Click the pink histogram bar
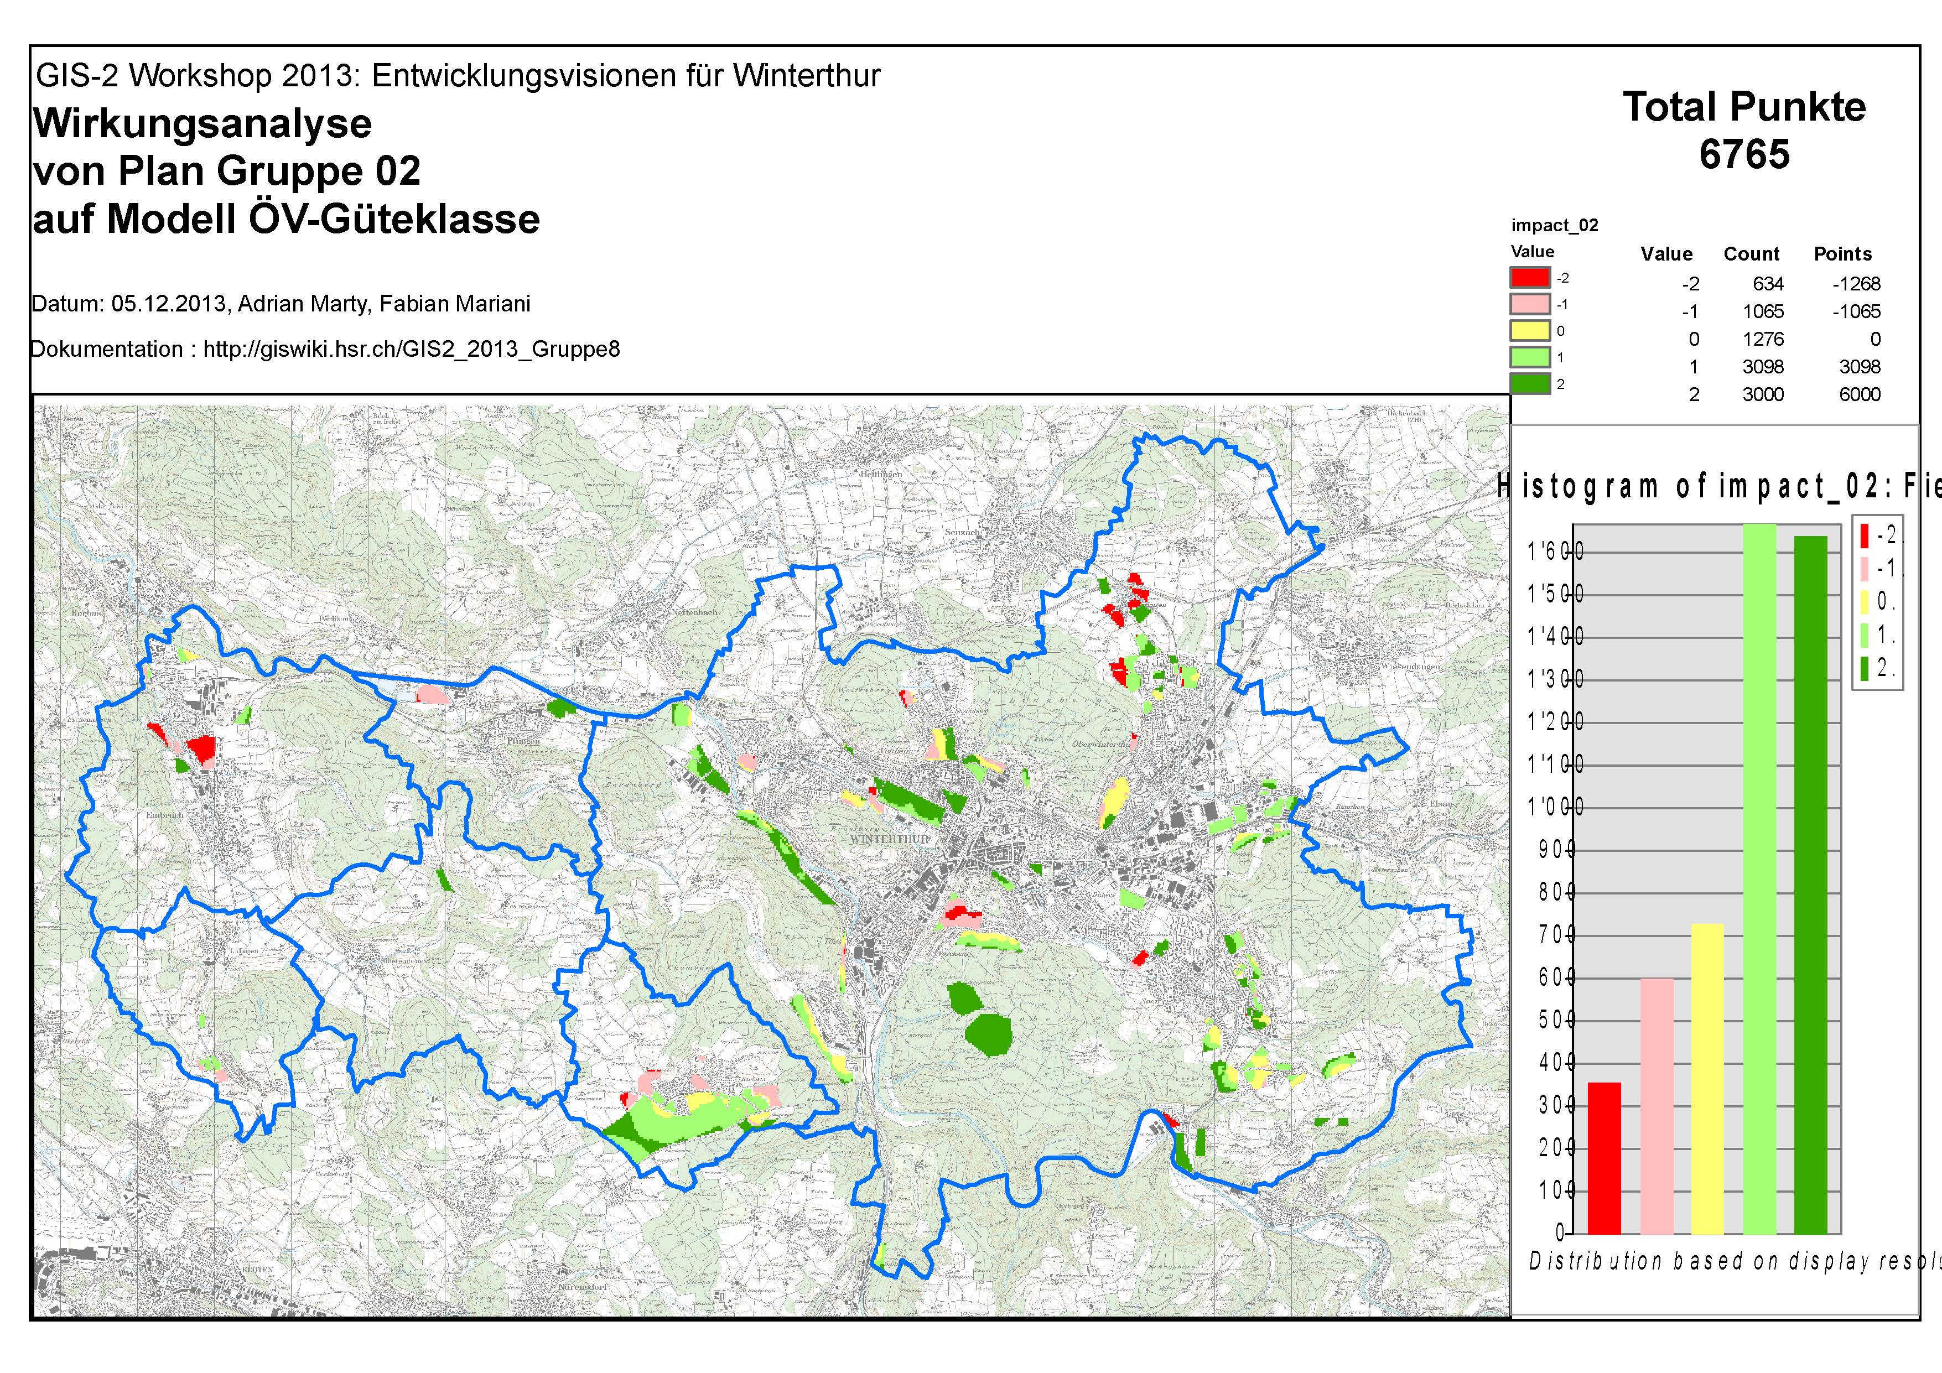The width and height of the screenshot is (1942, 1373). [1656, 1105]
